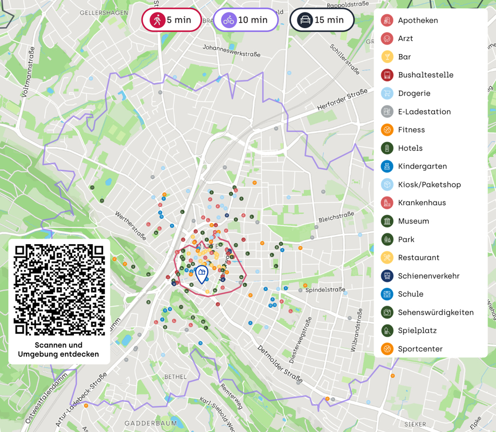Filter map by Restaurant category
Viewport: 496px width, 432px height.
pos(418,258)
